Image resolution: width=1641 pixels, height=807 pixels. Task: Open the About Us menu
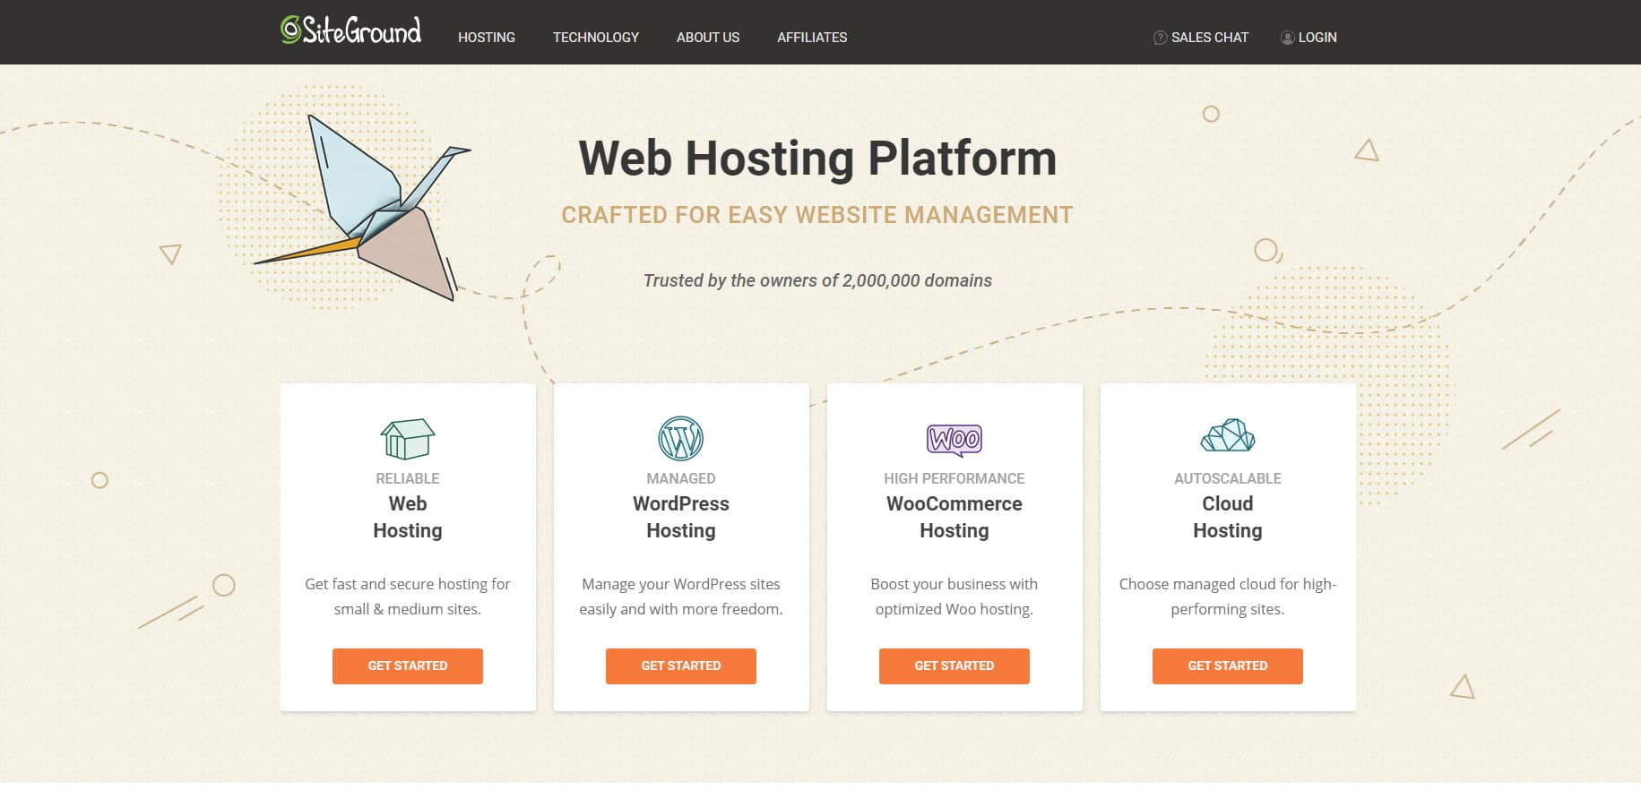click(x=708, y=38)
